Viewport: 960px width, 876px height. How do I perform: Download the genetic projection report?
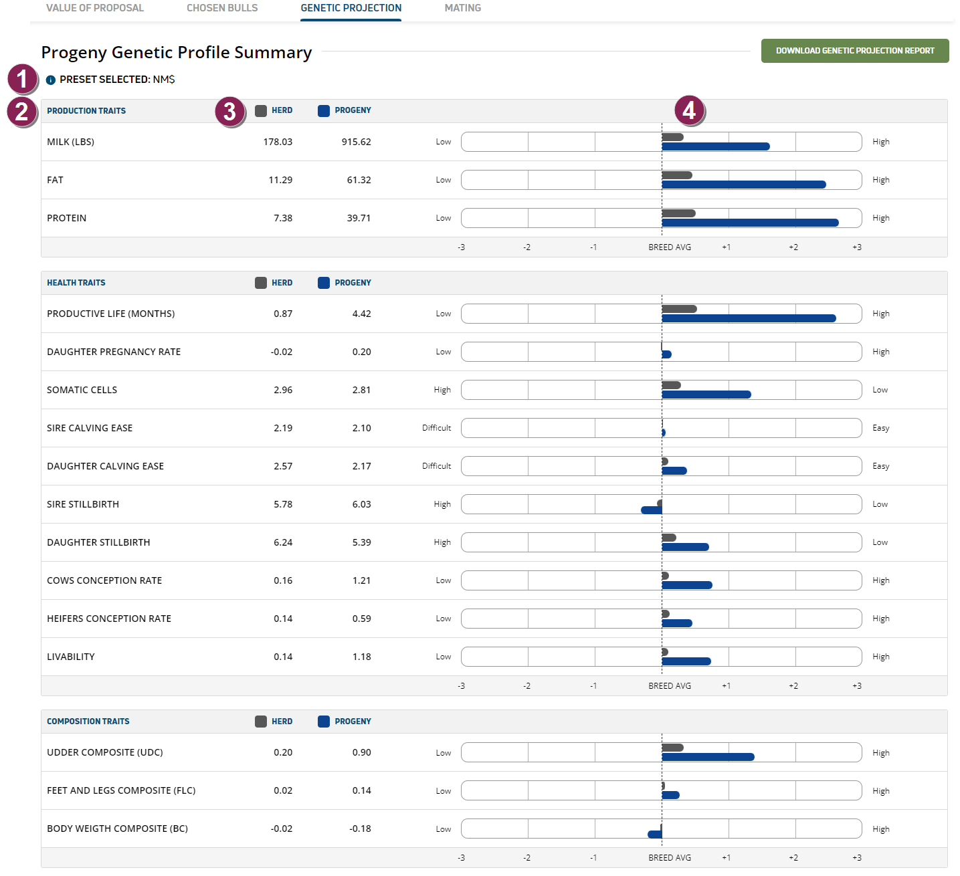855,51
